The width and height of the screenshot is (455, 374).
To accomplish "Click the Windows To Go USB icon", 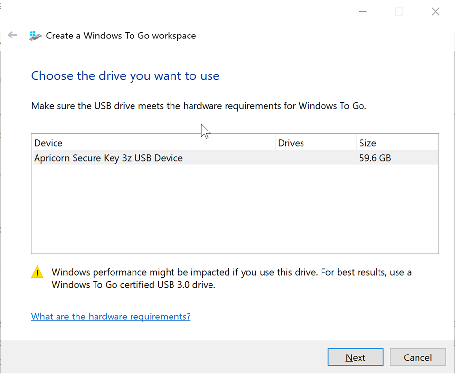I will [35, 36].
